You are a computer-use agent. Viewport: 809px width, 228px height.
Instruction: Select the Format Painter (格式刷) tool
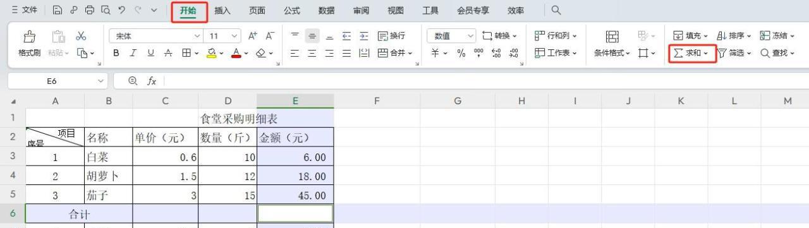(x=29, y=44)
